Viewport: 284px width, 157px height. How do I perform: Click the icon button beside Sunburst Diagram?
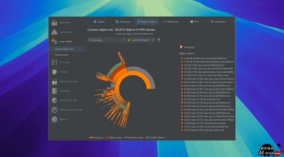[159, 40]
